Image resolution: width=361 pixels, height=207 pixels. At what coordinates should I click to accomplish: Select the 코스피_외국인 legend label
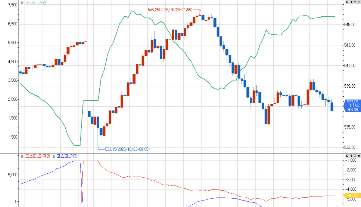coord(38,156)
